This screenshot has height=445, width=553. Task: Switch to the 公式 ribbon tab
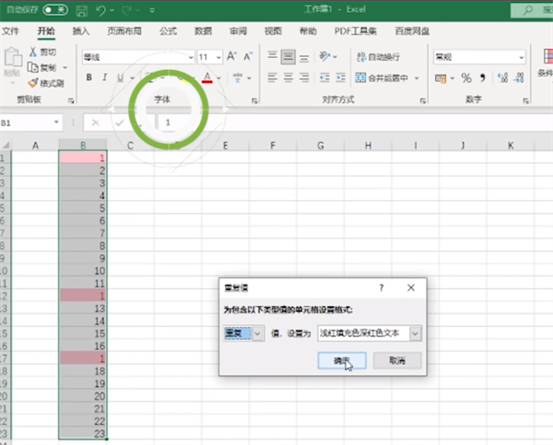(168, 31)
